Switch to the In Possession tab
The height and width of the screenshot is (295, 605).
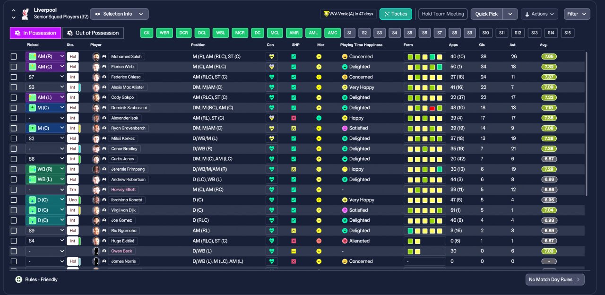click(35, 33)
